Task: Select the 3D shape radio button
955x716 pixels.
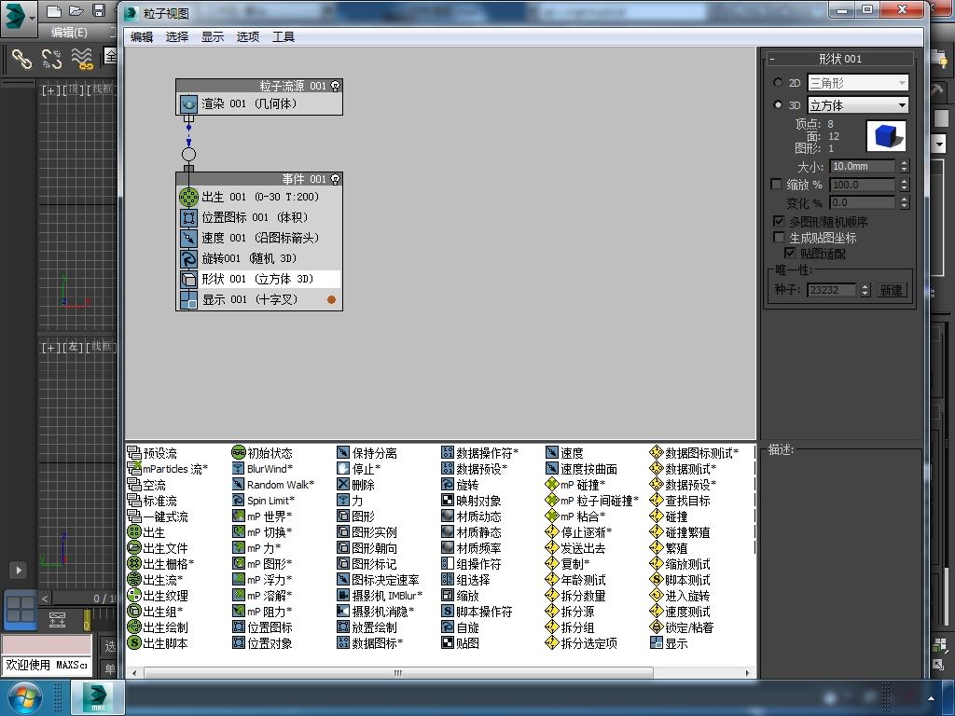Action: 778,104
